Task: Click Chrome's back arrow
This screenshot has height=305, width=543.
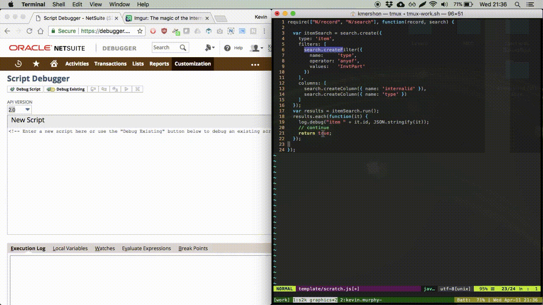Action: click(x=7, y=31)
